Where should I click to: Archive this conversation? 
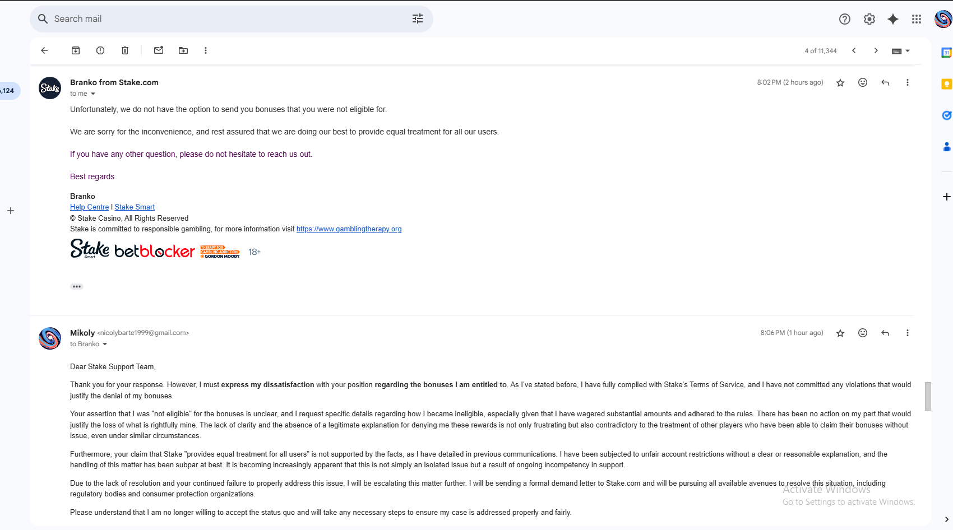[x=76, y=50]
